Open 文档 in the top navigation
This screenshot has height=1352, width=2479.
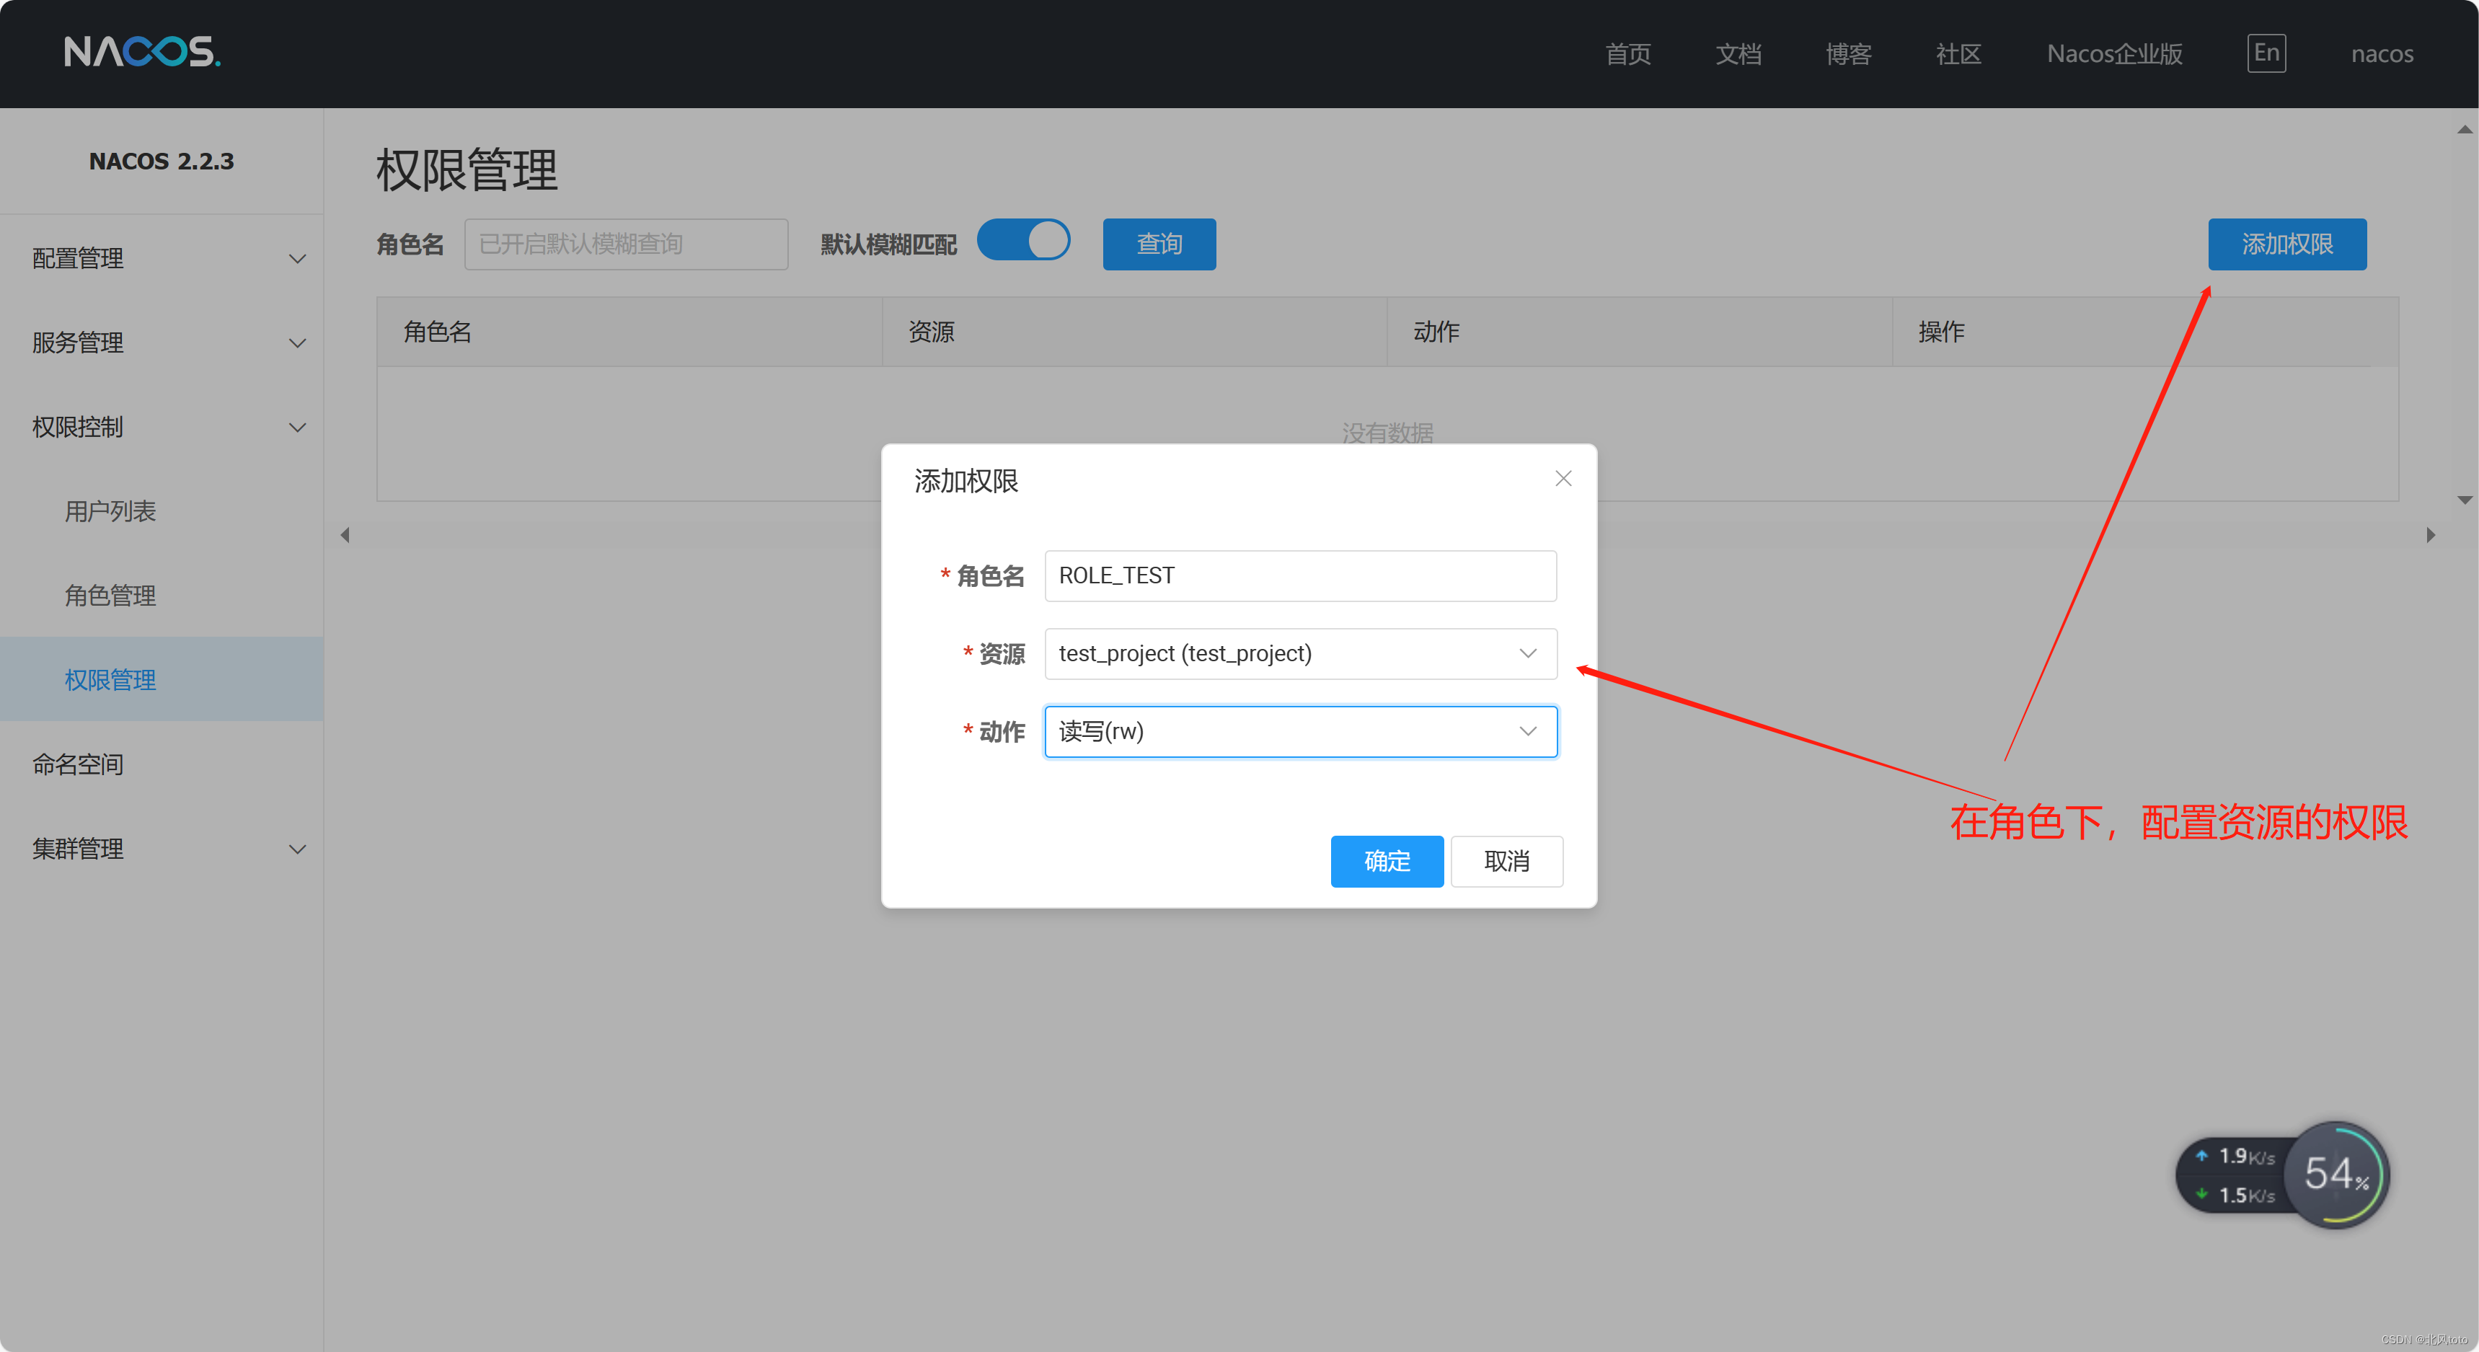pos(1738,54)
